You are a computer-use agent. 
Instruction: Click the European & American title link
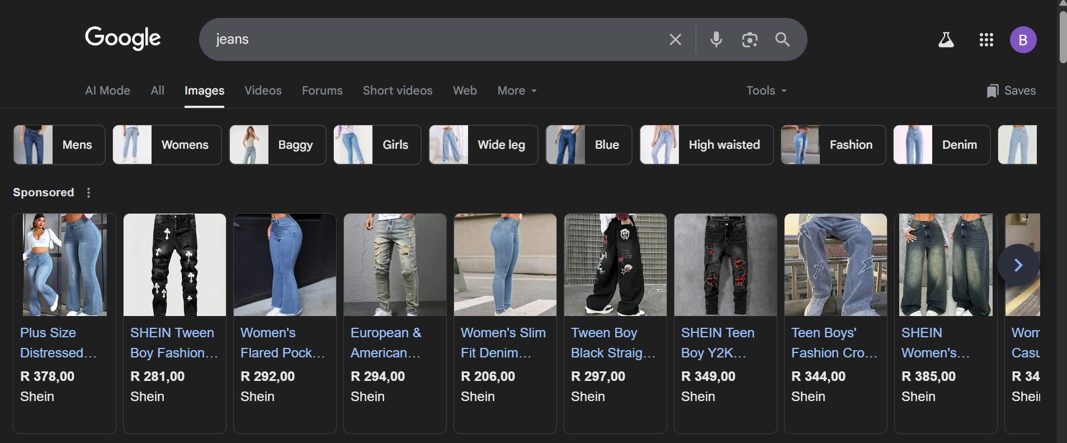[386, 343]
